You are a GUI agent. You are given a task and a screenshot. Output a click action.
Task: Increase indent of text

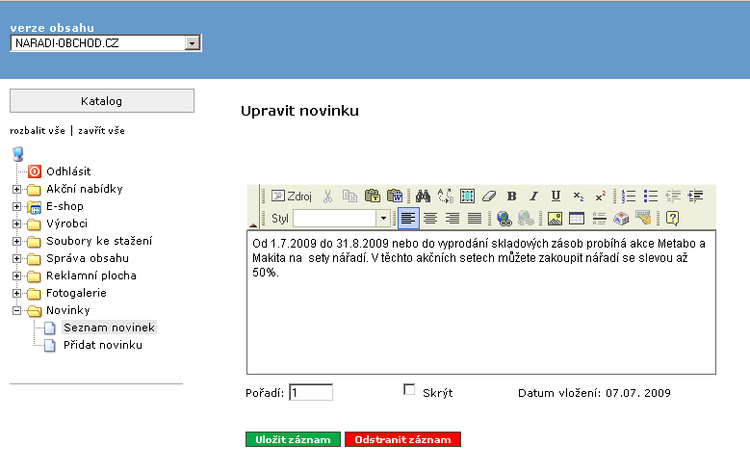coord(695,196)
